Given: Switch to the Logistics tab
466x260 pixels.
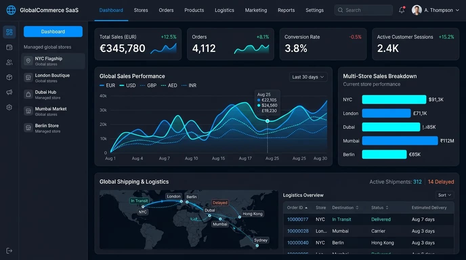Looking at the screenshot, I should point(225,10).
